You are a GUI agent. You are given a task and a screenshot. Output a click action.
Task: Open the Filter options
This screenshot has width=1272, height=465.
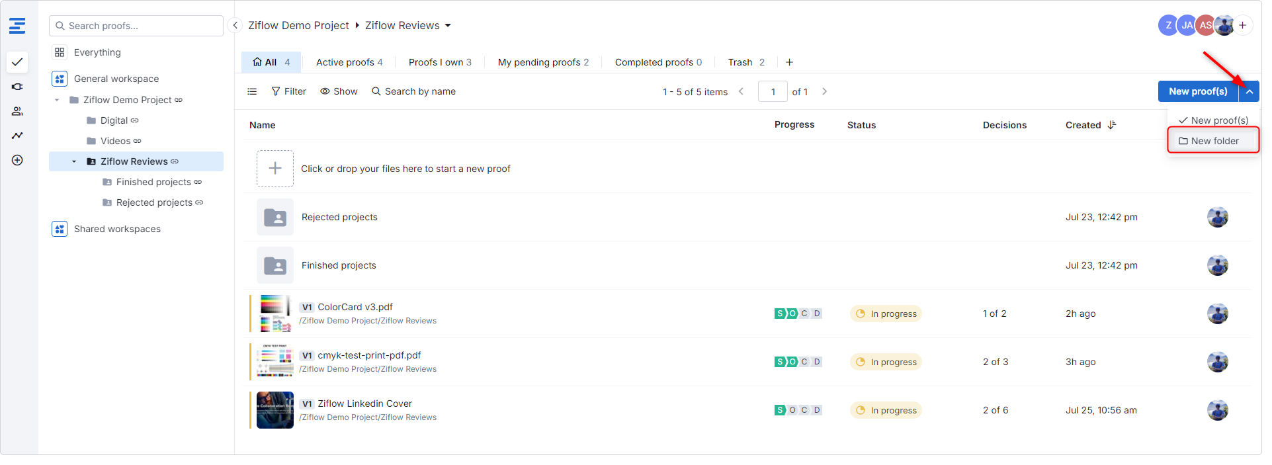(x=289, y=91)
